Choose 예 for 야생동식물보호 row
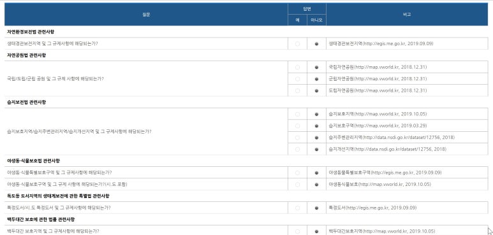This screenshot has width=493, height=235. (297, 185)
